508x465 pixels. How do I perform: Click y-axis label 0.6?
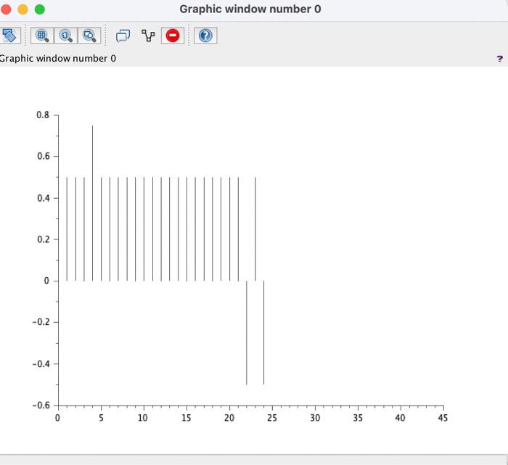coord(43,157)
